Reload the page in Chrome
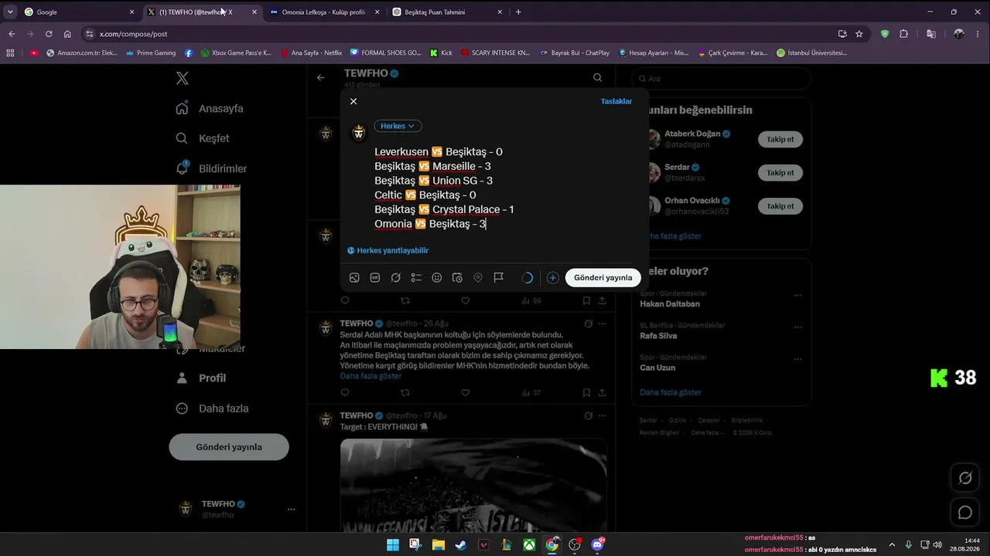The height and width of the screenshot is (556, 990). click(x=49, y=34)
